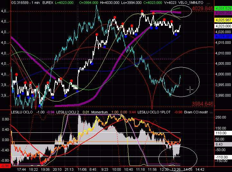Select the LESILU CICLI 2 indicator label

68,112
